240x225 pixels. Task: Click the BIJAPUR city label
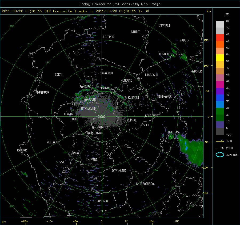108,37
